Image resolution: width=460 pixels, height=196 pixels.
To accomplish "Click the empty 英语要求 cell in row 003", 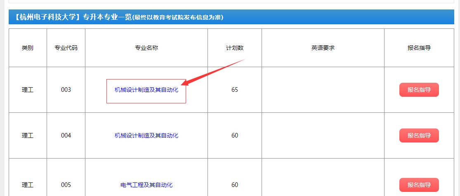I will [323, 90].
